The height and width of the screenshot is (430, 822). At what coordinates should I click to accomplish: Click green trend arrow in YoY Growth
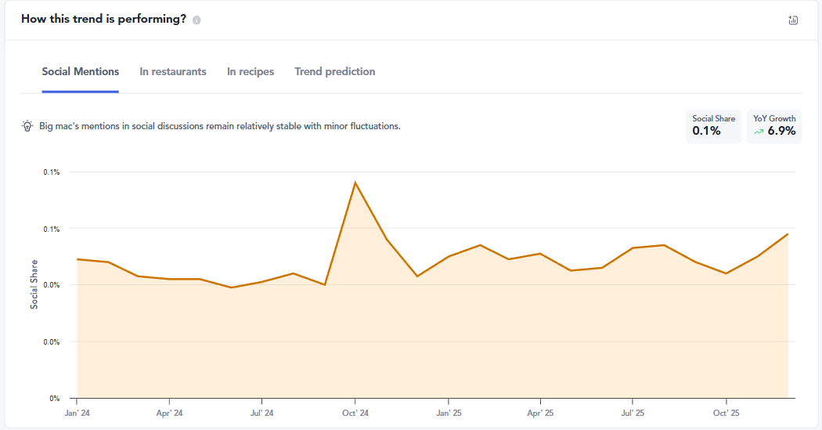pyautogui.click(x=758, y=132)
